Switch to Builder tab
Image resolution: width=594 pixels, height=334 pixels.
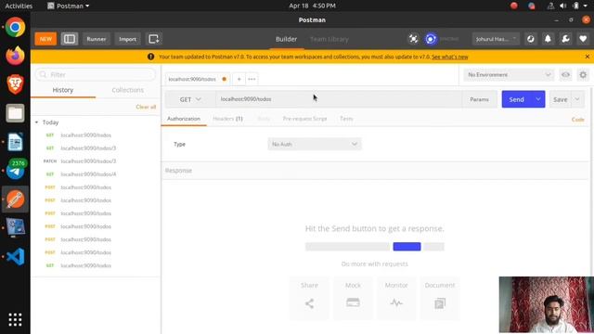[287, 39]
